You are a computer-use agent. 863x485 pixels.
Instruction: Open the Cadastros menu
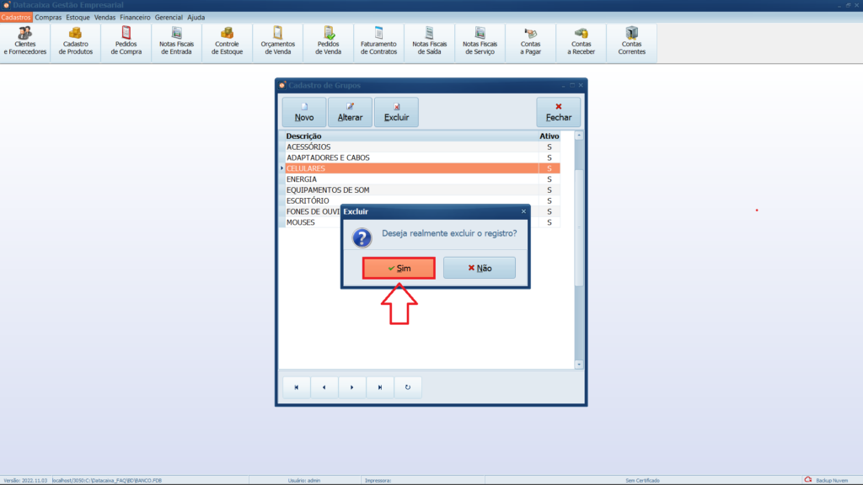pyautogui.click(x=16, y=17)
